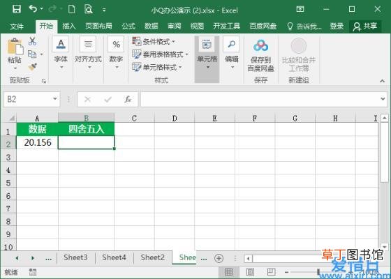Add a new sheet with plus icon
Viewport: 391px width, 279px height.
pos(219,258)
